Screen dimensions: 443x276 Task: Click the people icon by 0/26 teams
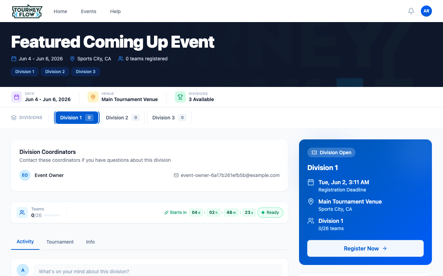[x=311, y=221]
